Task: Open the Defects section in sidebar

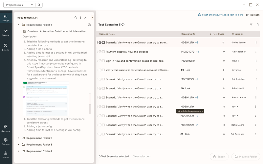Action: [6, 47]
